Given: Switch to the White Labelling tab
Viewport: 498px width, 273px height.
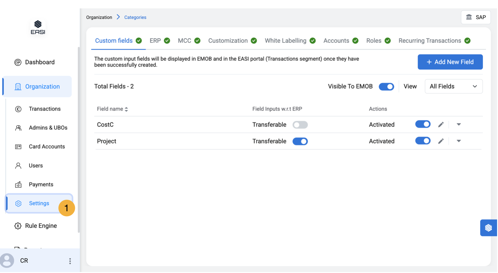Looking at the screenshot, I should point(285,41).
